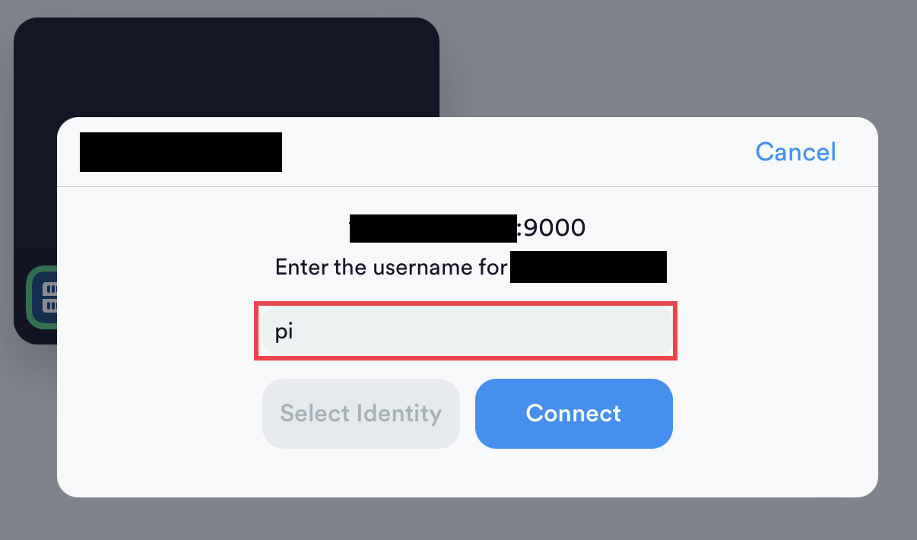The width and height of the screenshot is (917, 540).
Task: Click the empty header area left of Cancel
Action: 517,152
